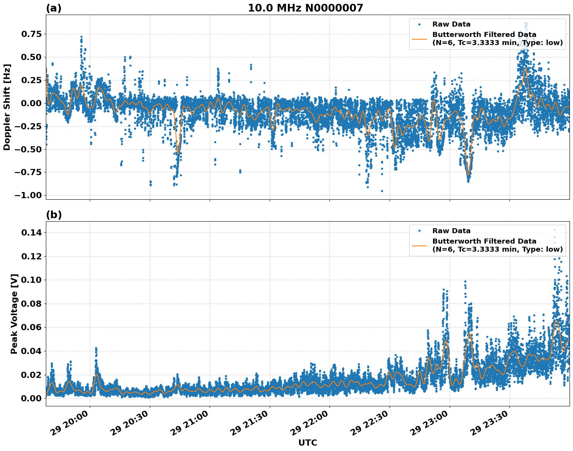Click the deep Doppler dip near 29 23:10
This screenshot has width=573, height=451.
point(468,175)
